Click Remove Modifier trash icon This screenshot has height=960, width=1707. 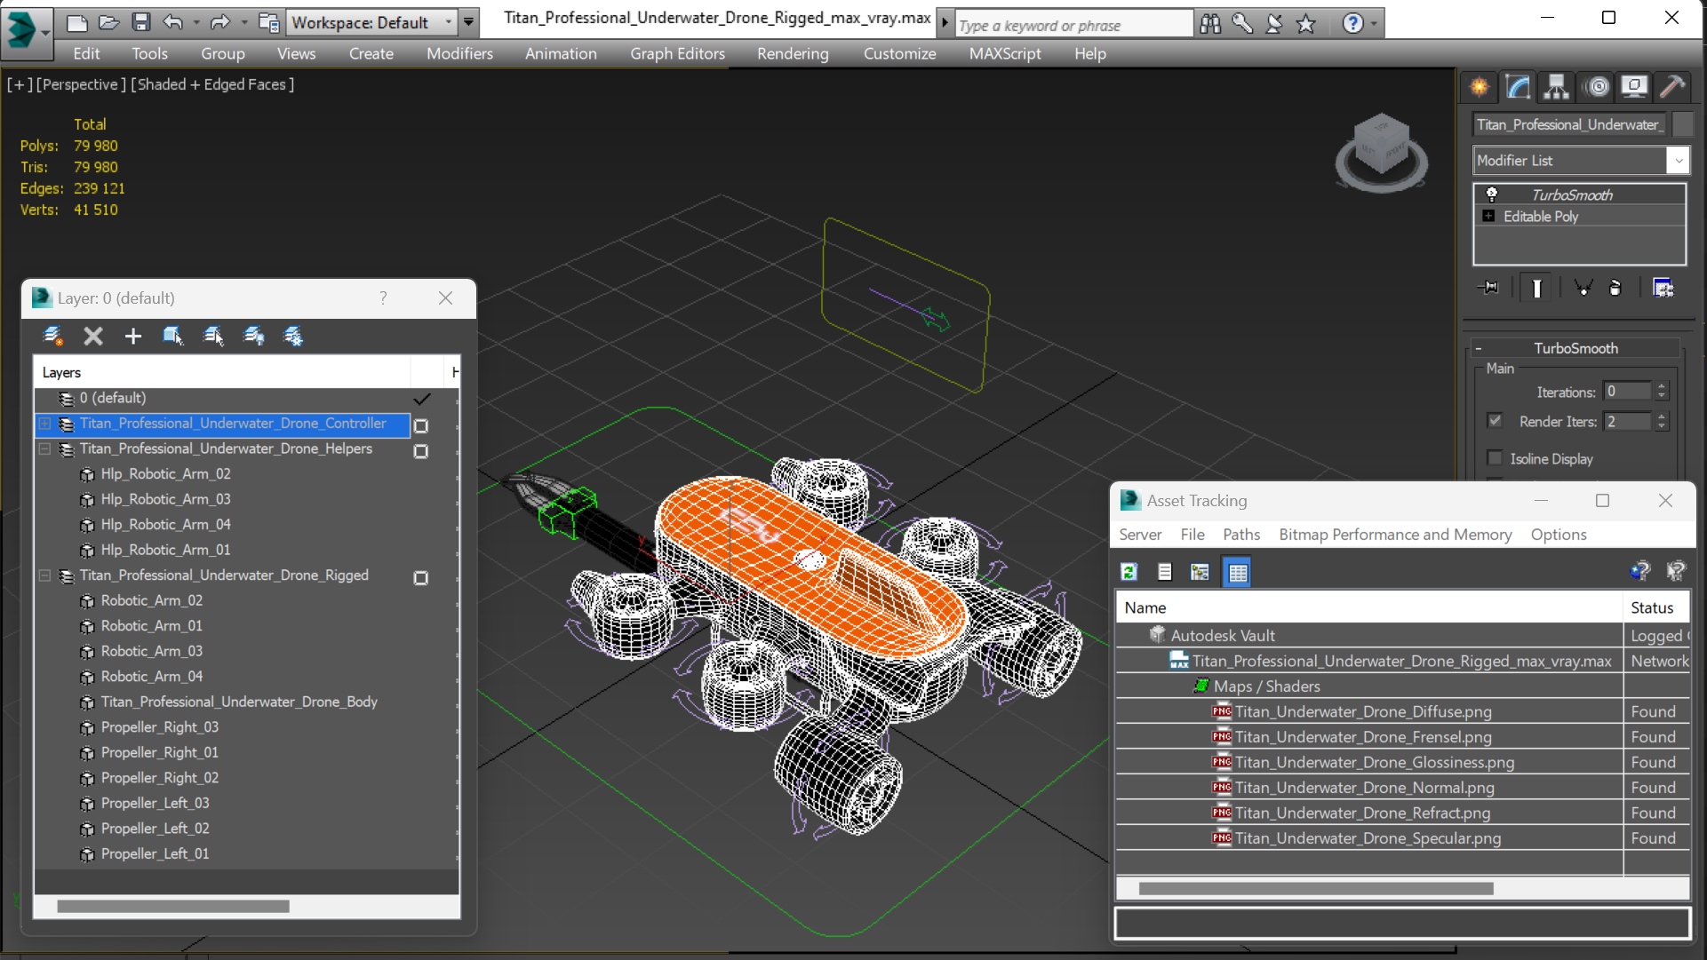coord(1615,288)
